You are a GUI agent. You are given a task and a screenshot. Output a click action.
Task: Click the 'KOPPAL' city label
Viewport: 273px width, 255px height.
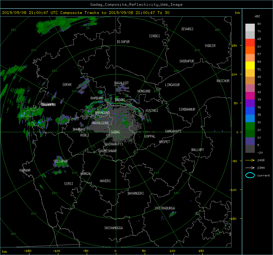[150, 136]
